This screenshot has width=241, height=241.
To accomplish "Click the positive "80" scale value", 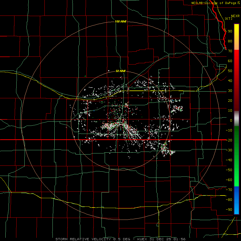I will [230, 41].
